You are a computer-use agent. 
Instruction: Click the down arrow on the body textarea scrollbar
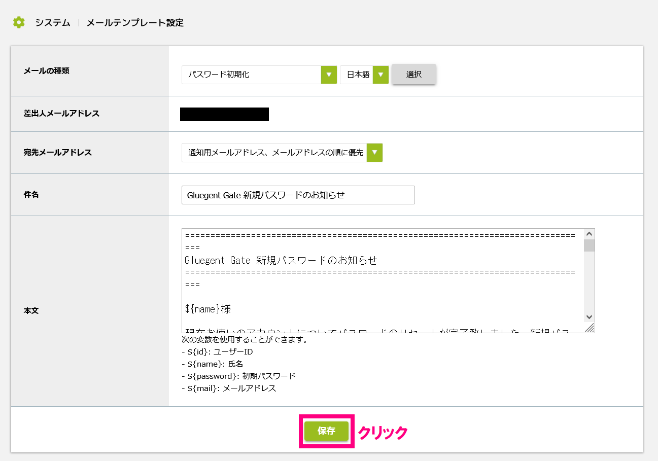pyautogui.click(x=589, y=316)
